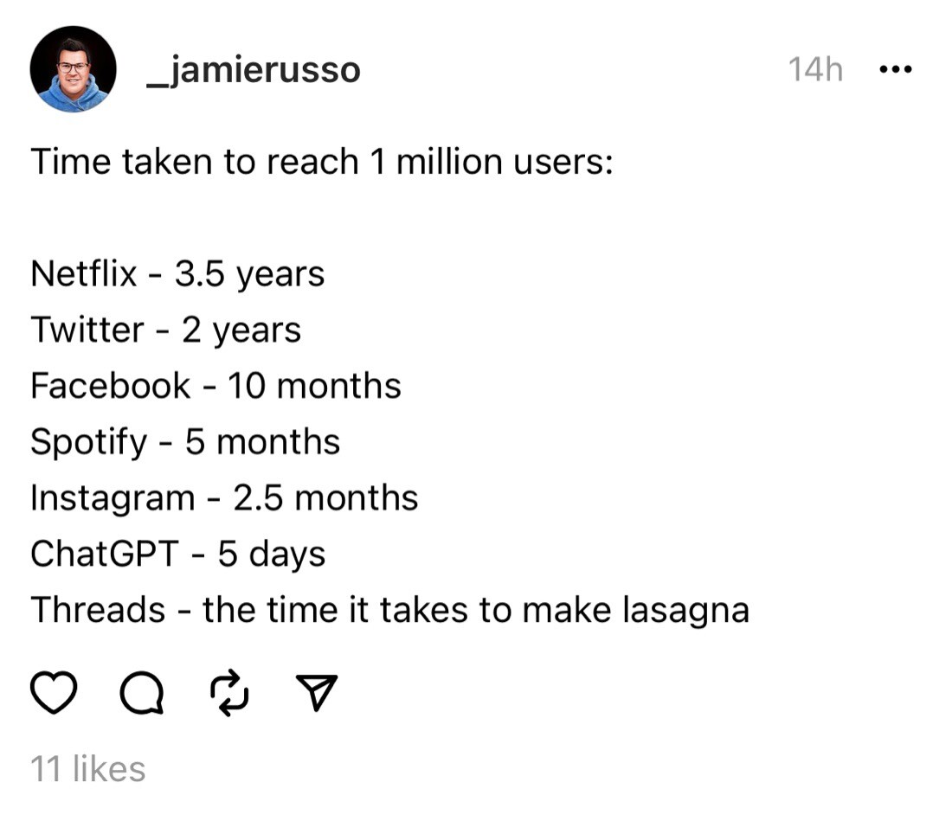Like the post with the heart icon
952x827 pixels.
point(54,692)
